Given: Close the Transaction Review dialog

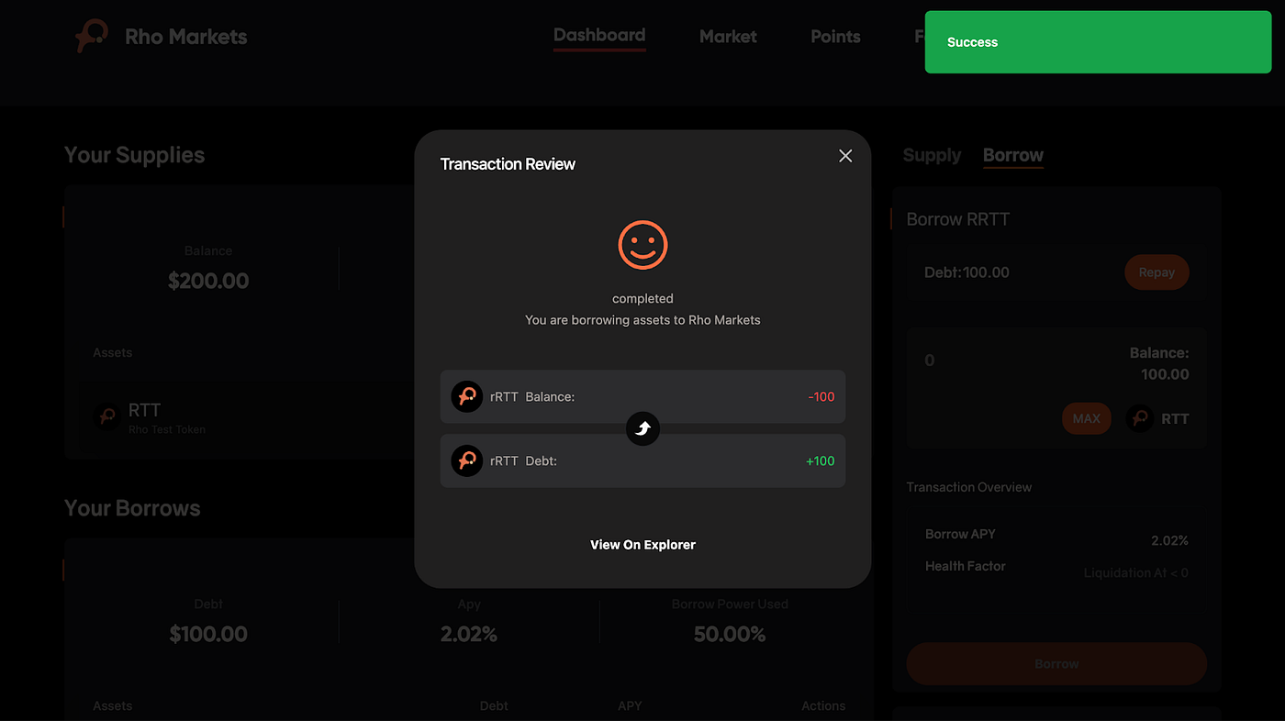Looking at the screenshot, I should [x=845, y=156].
